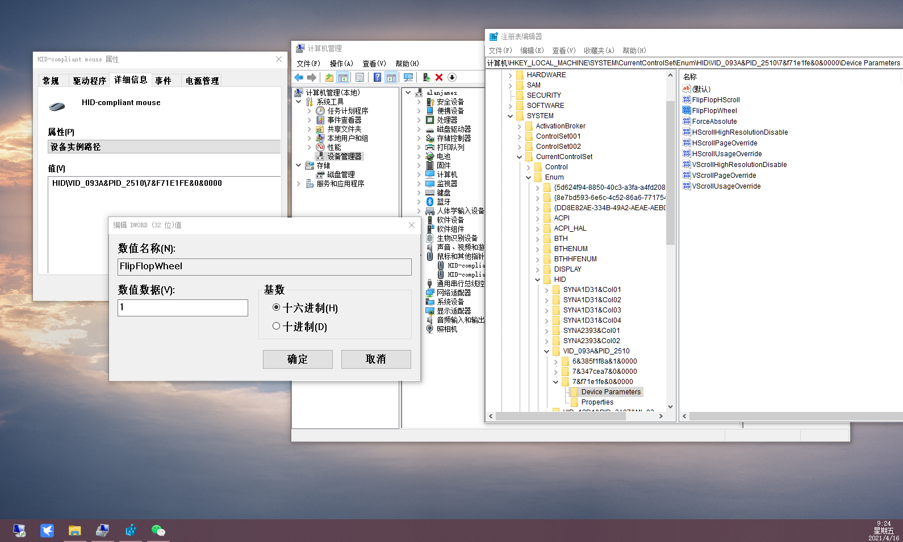Screen dimensions: 903x542
Task: Open WeChat from the taskbar
Action: click(158, 531)
